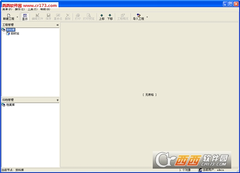The width and height of the screenshot is (240, 173).
Task: Toggle the 显示 (Display) toolbar button
Action: click(x=25, y=17)
